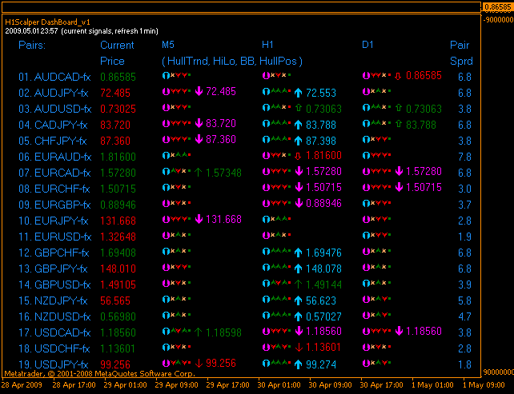The height and width of the screenshot is (394, 514).
Task: Click the magenta down arrow beside D1 1.50715
Action: tap(399, 187)
